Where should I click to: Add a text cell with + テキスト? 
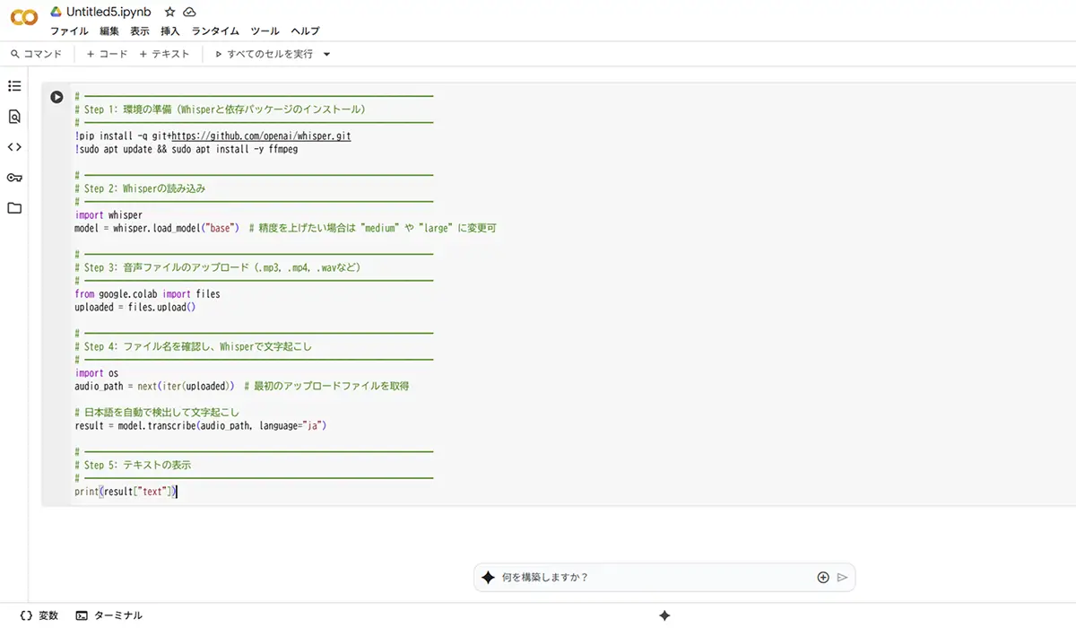coord(164,54)
